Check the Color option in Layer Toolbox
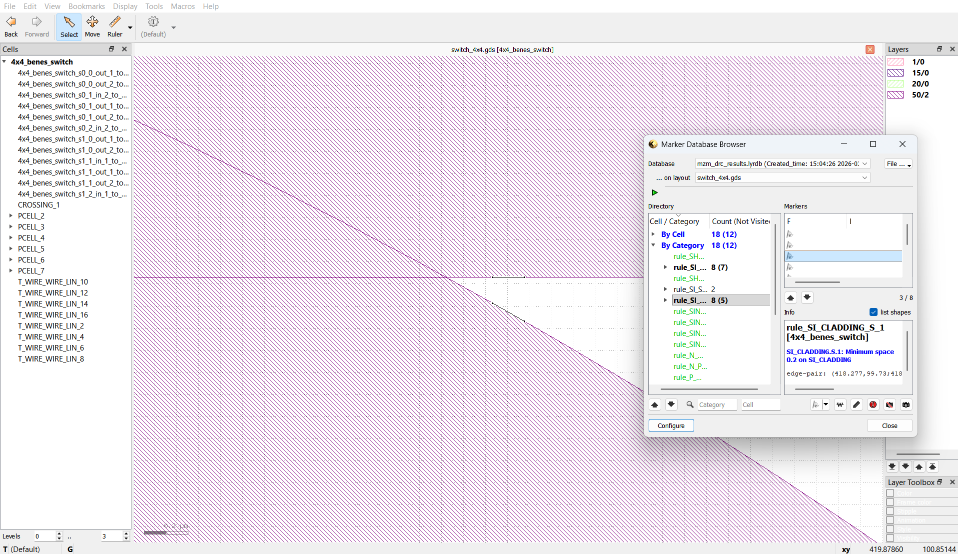This screenshot has width=958, height=554. (x=890, y=493)
